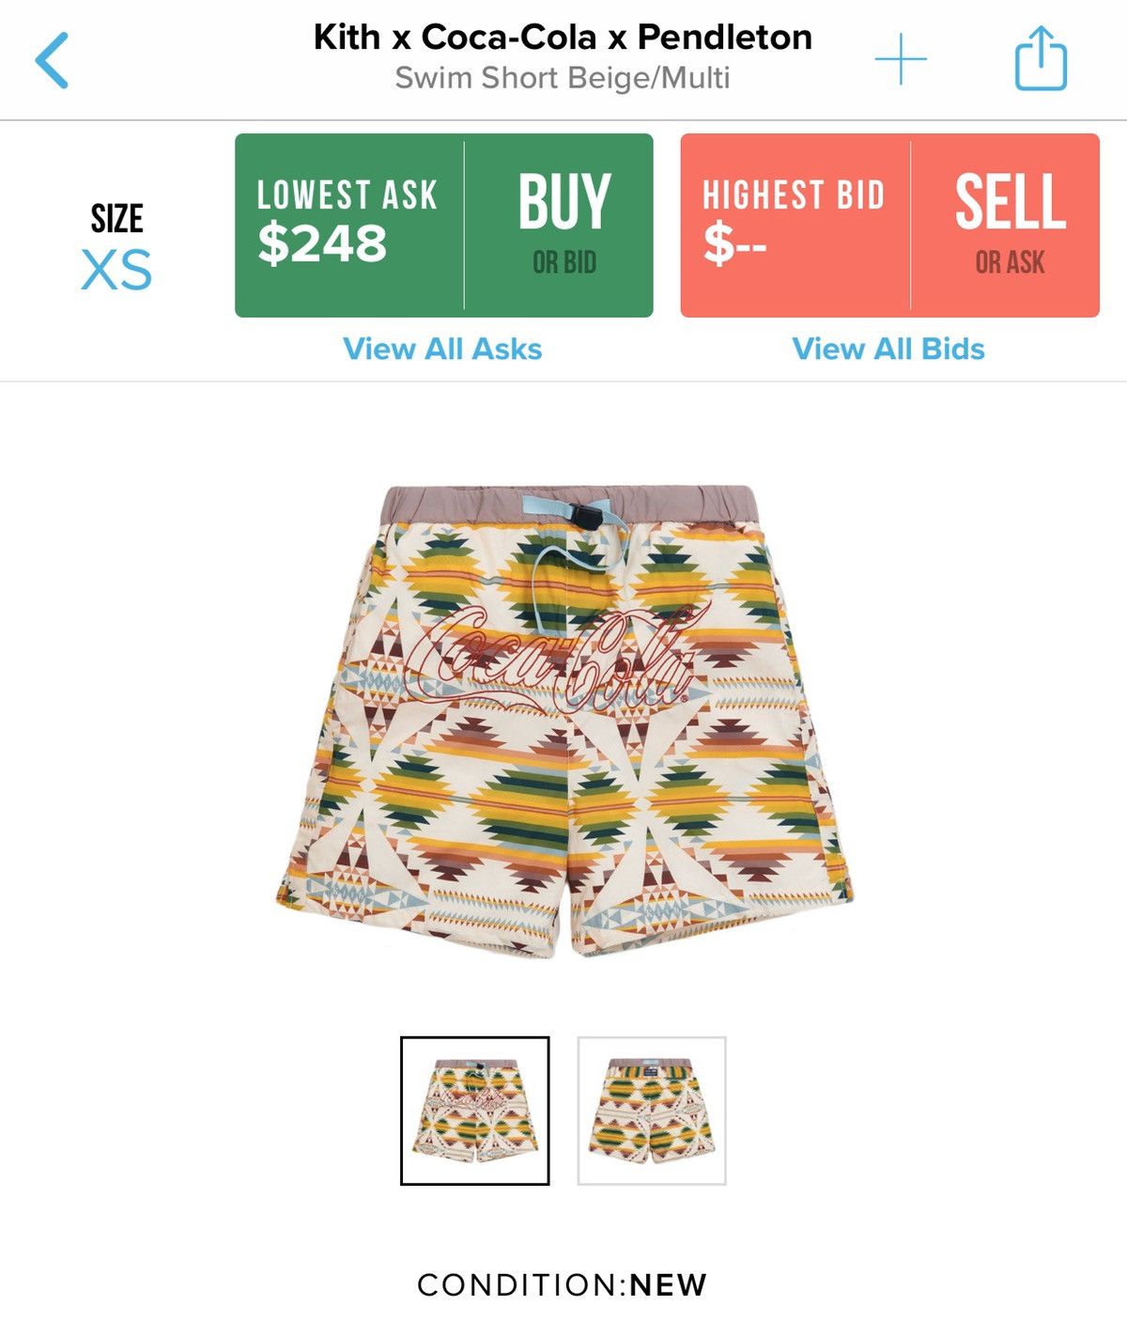Open the share icon
Screen dimensions: 1127x1321
coord(1041,58)
